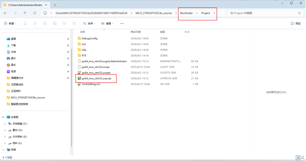
Task: Click the Rename icon in toolbar
Action: 55,23
